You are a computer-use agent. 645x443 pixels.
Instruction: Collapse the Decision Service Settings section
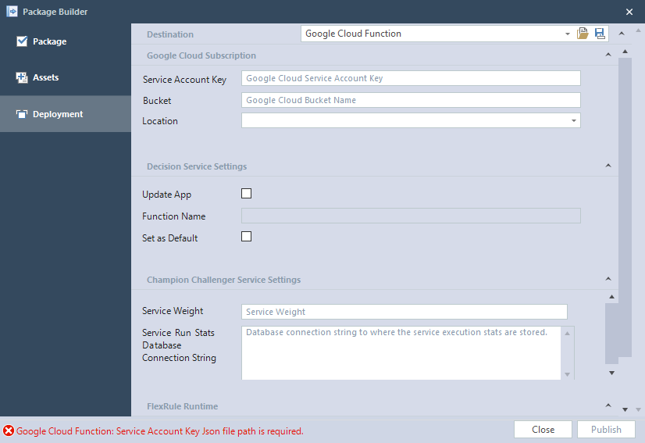(608, 166)
